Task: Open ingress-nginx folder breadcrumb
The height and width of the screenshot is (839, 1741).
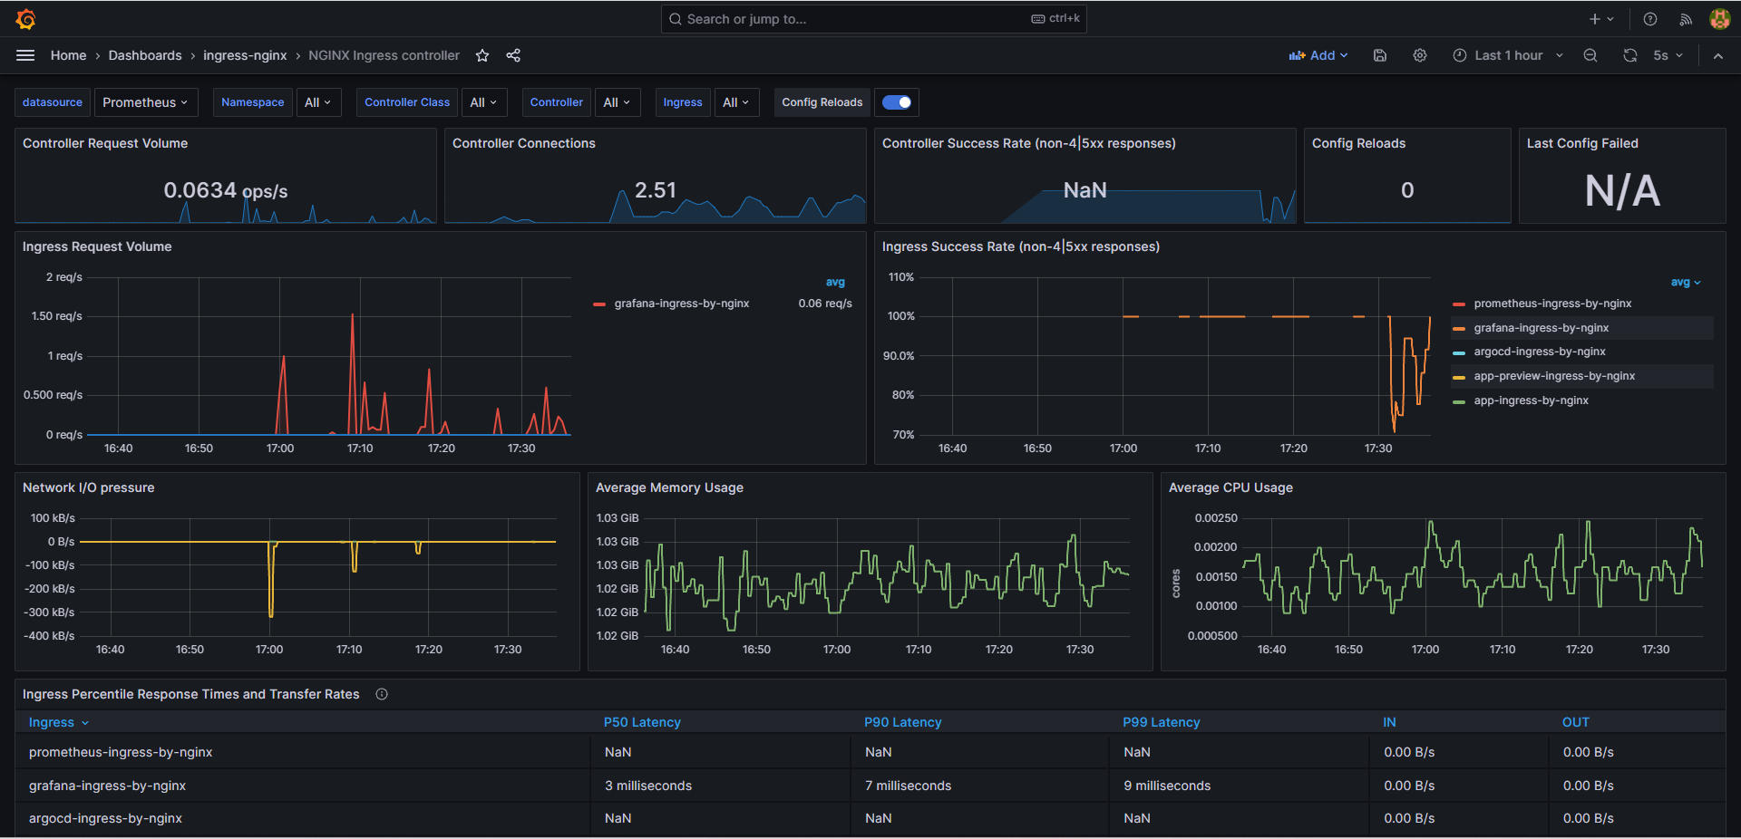Action: [245, 55]
